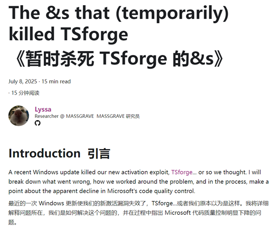Click the "15 min read" label
Screen dimensions: 279x232
coord(56,81)
